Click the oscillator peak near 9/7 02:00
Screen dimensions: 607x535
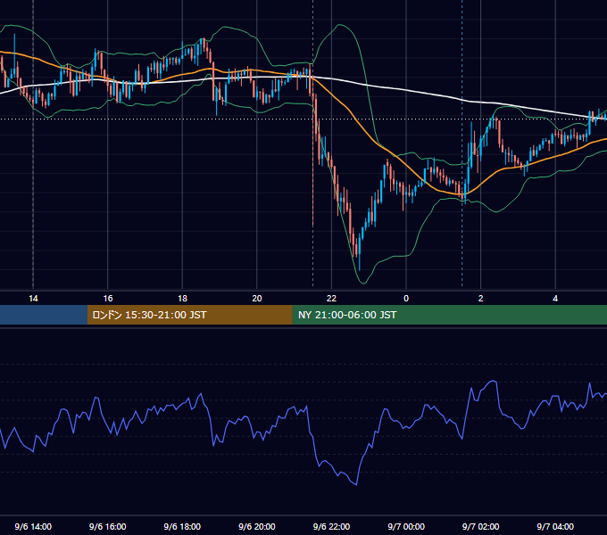pos(493,381)
